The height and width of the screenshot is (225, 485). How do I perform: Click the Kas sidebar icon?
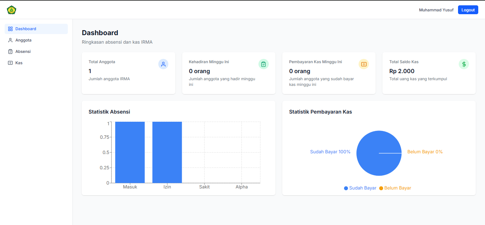tap(10, 63)
